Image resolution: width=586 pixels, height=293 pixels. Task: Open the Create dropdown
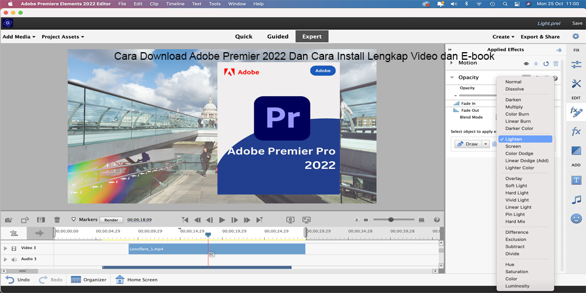point(503,36)
